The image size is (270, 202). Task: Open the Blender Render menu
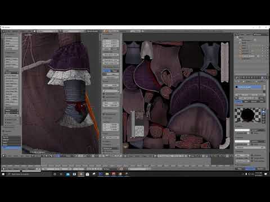(x=15, y=31)
